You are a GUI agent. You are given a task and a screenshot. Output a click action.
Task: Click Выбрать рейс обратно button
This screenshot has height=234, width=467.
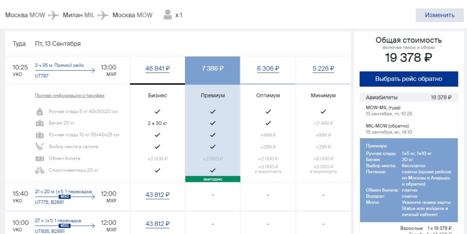point(409,79)
